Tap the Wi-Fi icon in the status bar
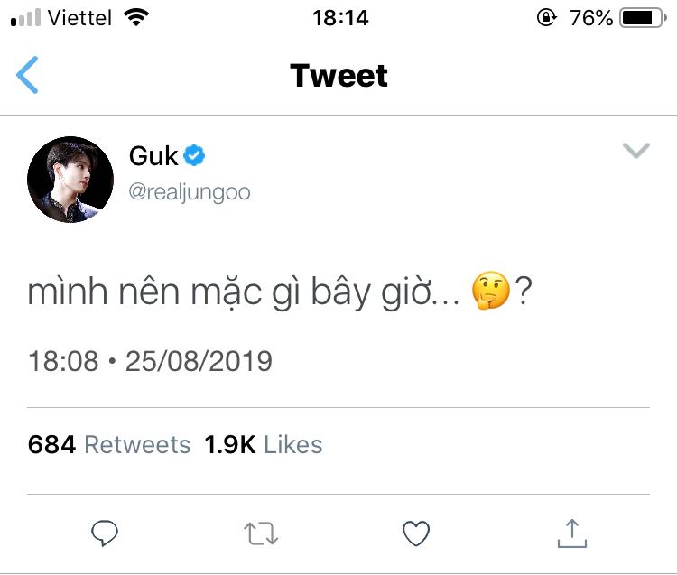 [x=137, y=18]
